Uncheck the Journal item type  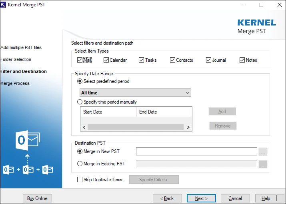(x=208, y=60)
